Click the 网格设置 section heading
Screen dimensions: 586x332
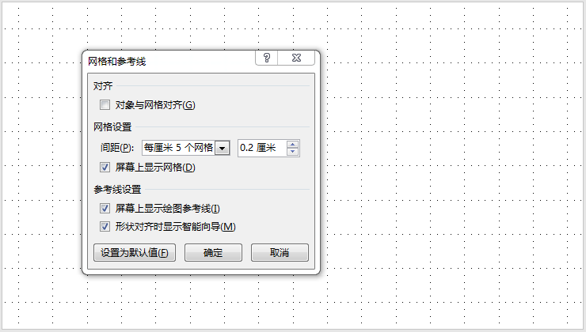click(112, 126)
